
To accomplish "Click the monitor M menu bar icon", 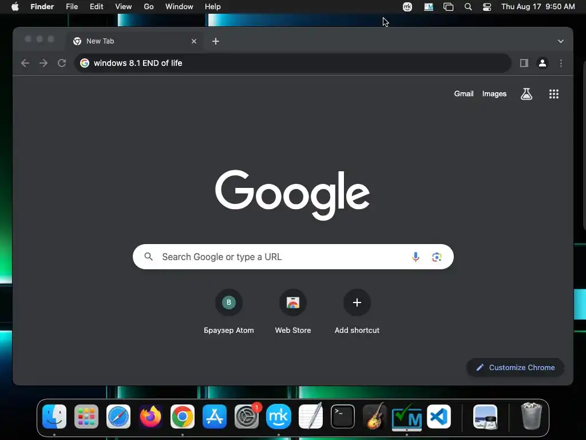I will pos(428,7).
